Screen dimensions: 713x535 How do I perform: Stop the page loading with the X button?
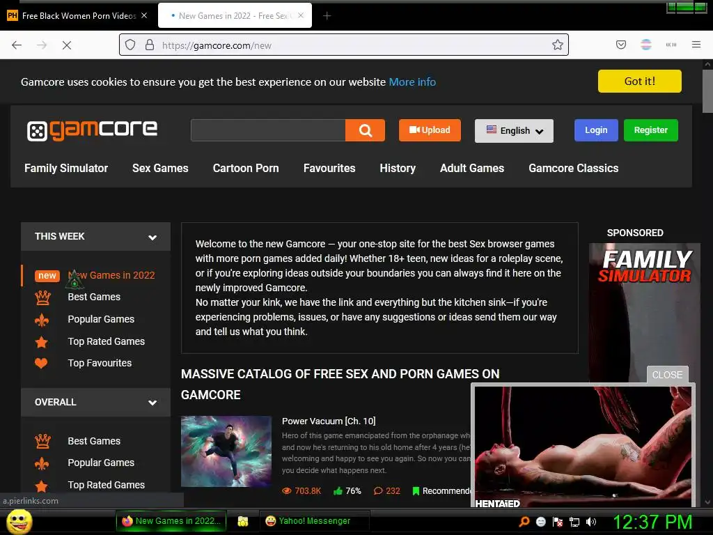[67, 45]
